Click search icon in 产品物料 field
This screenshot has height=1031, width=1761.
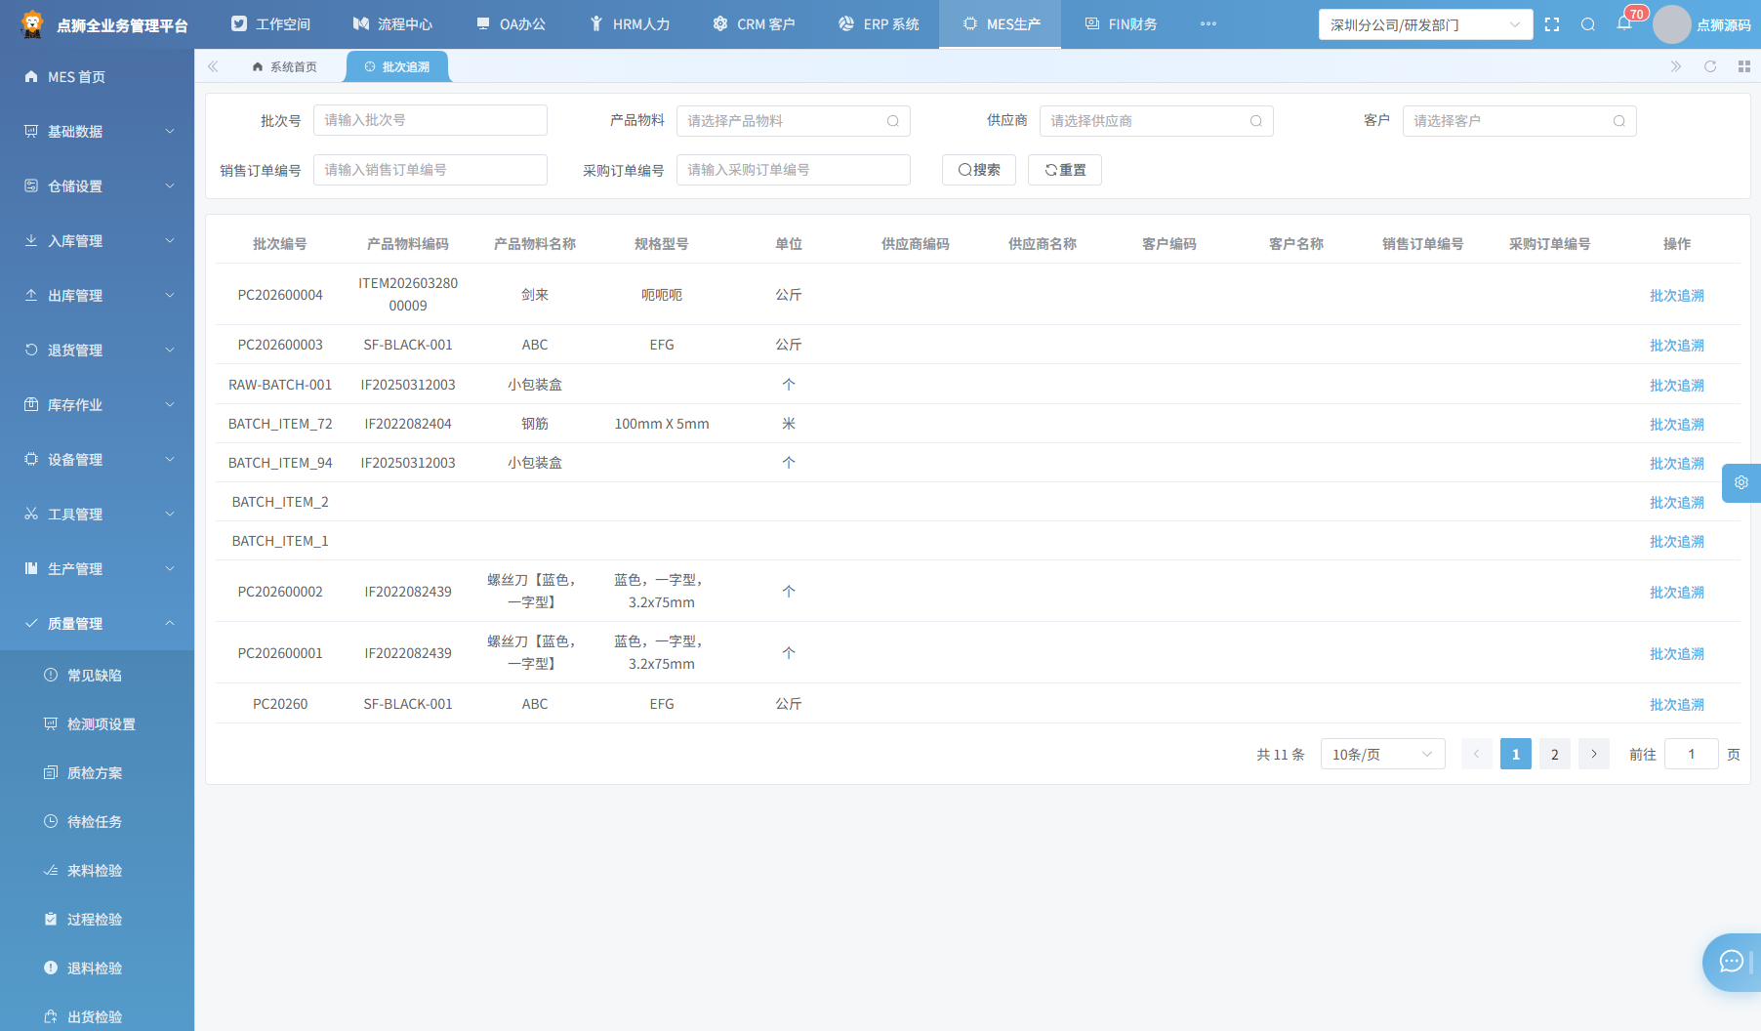(x=892, y=121)
